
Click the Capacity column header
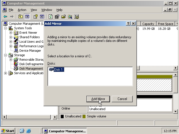[148, 24]
